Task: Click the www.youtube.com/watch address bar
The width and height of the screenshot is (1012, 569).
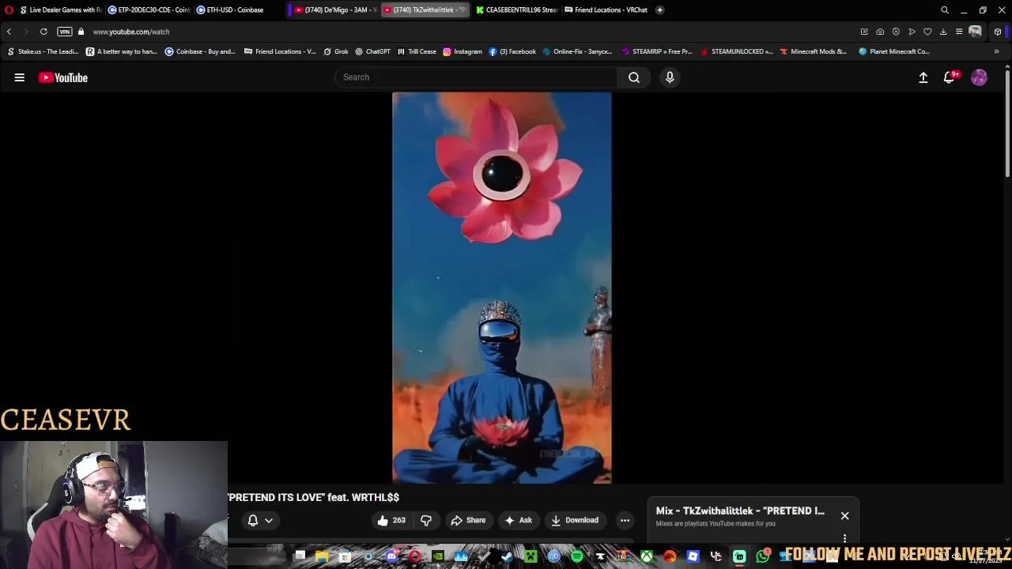Action: click(x=131, y=32)
